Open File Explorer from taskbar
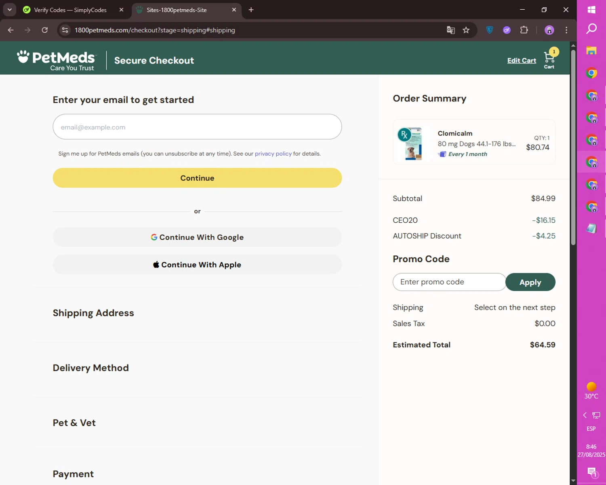The image size is (606, 485). pos(591,51)
